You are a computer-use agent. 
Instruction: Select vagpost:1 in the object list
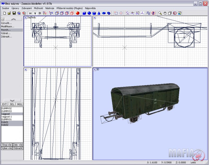coord(7,117)
